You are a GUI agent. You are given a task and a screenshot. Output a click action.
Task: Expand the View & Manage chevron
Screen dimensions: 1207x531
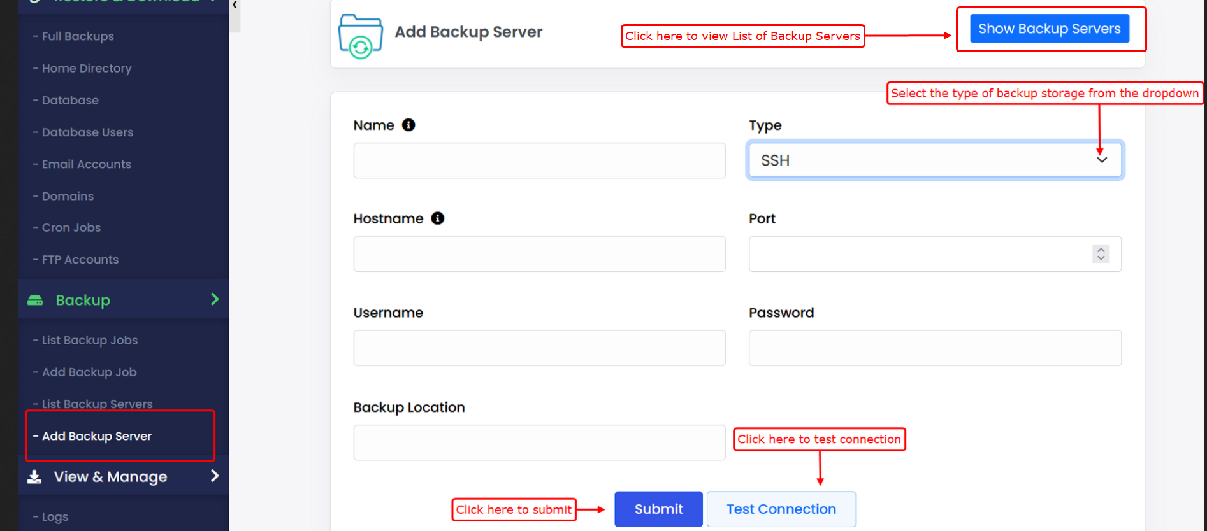215,476
